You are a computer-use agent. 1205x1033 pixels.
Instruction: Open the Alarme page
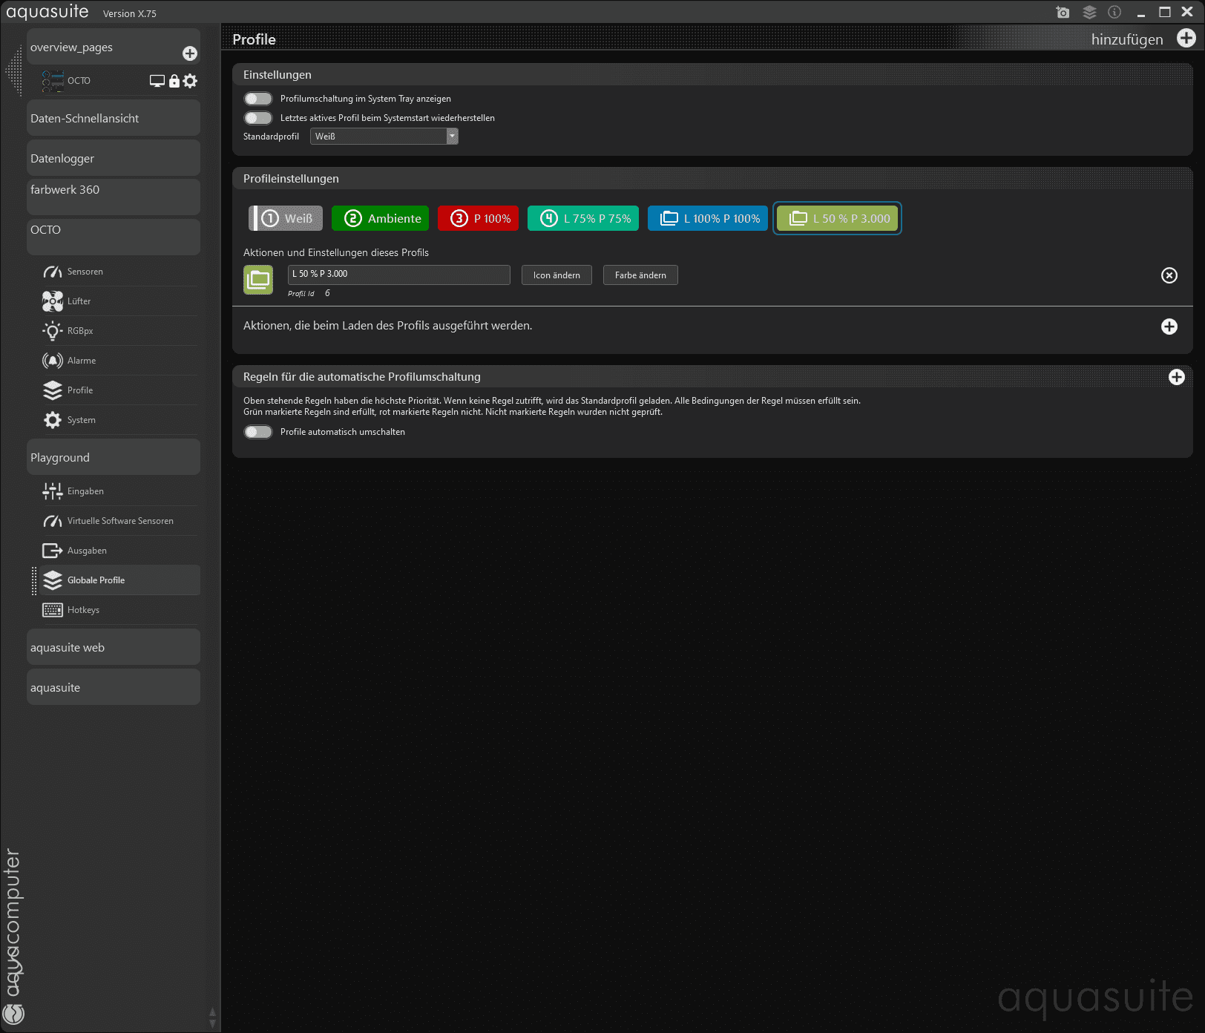pyautogui.click(x=119, y=361)
